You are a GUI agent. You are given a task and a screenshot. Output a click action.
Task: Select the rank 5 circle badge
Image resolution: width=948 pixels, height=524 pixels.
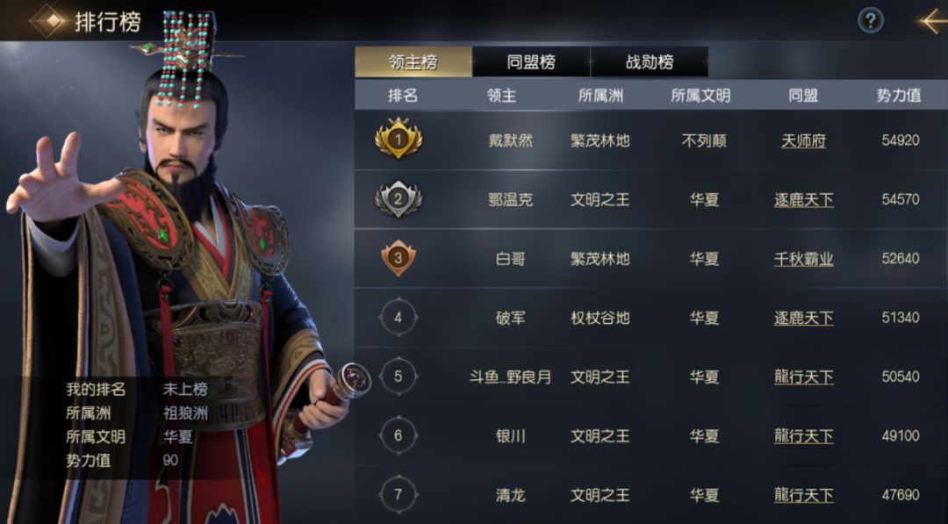(x=399, y=377)
